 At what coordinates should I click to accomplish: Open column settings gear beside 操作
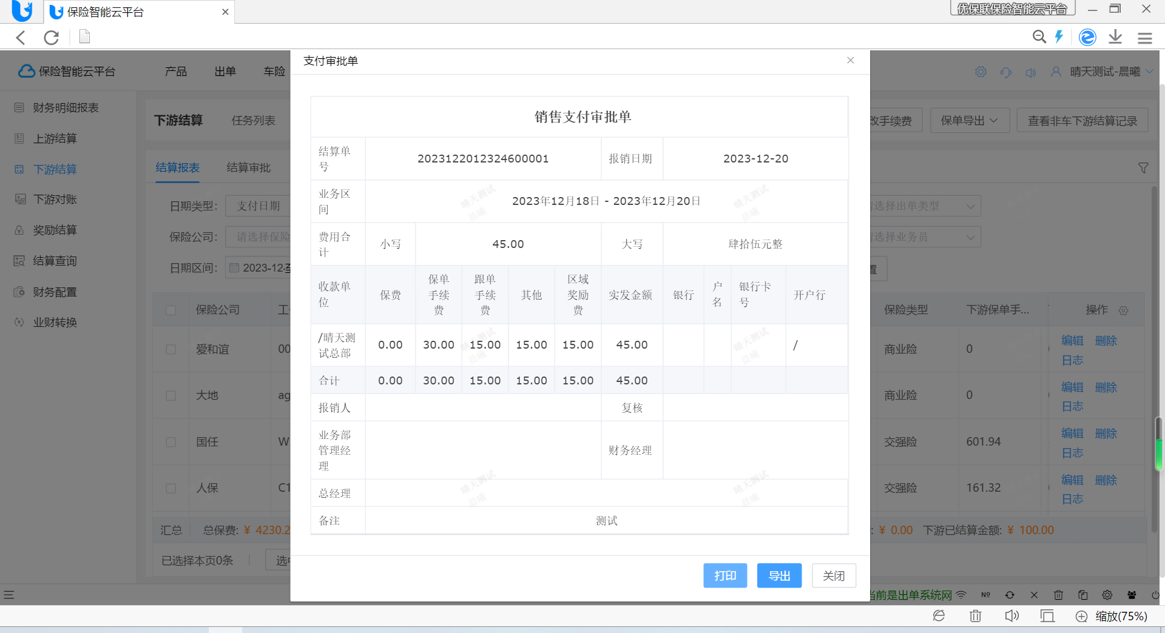pos(1123,310)
